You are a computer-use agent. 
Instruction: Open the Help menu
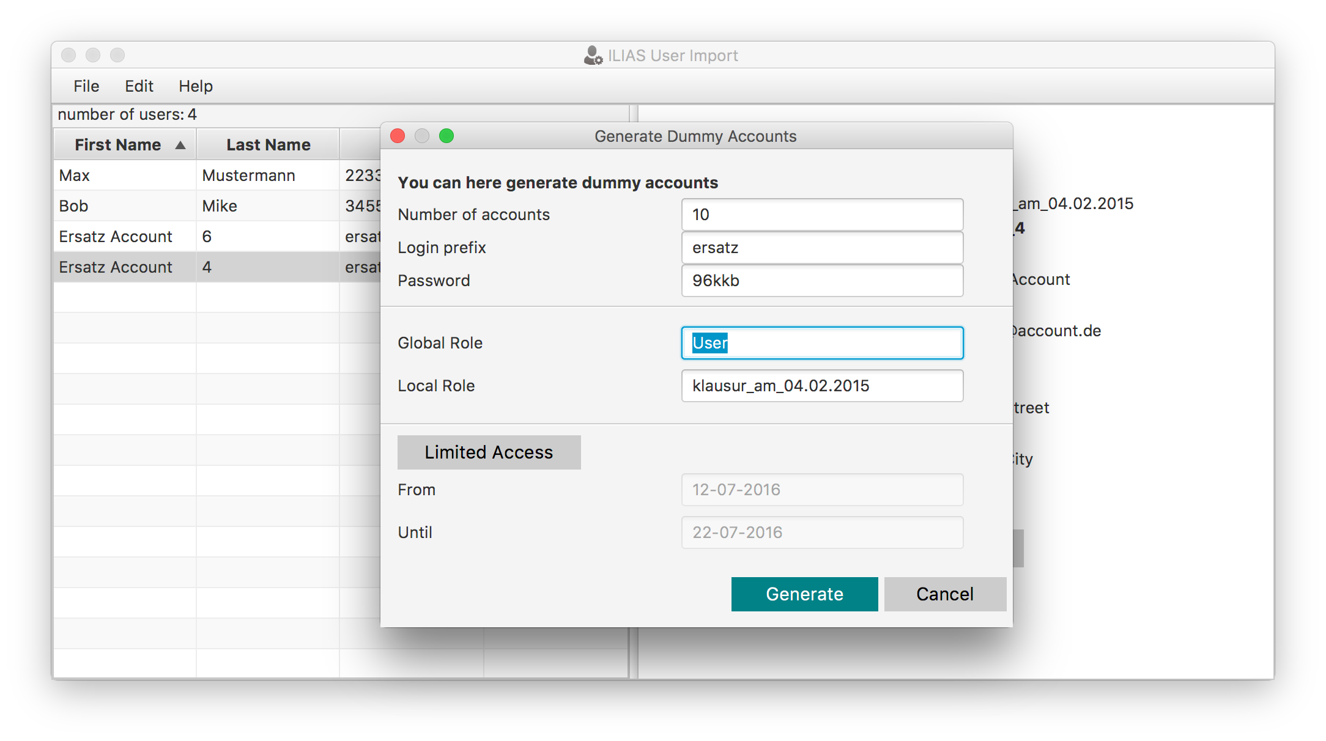tap(196, 86)
